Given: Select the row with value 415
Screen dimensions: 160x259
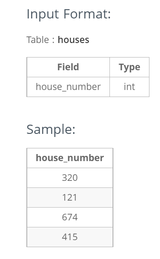Looking at the screenshot, I should [70, 237].
